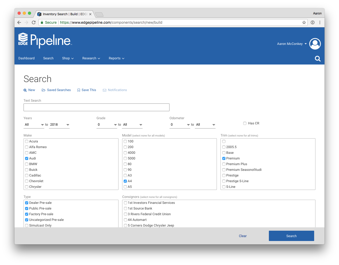This screenshot has height=265, width=339.
Task: Open the Years from dropdown set to All
Action: pyautogui.click(x=34, y=125)
